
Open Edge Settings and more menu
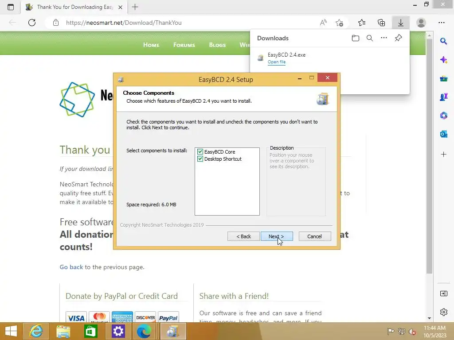(x=442, y=23)
